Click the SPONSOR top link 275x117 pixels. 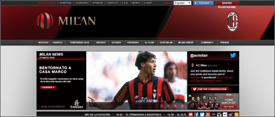pyautogui.click(x=98, y=3)
